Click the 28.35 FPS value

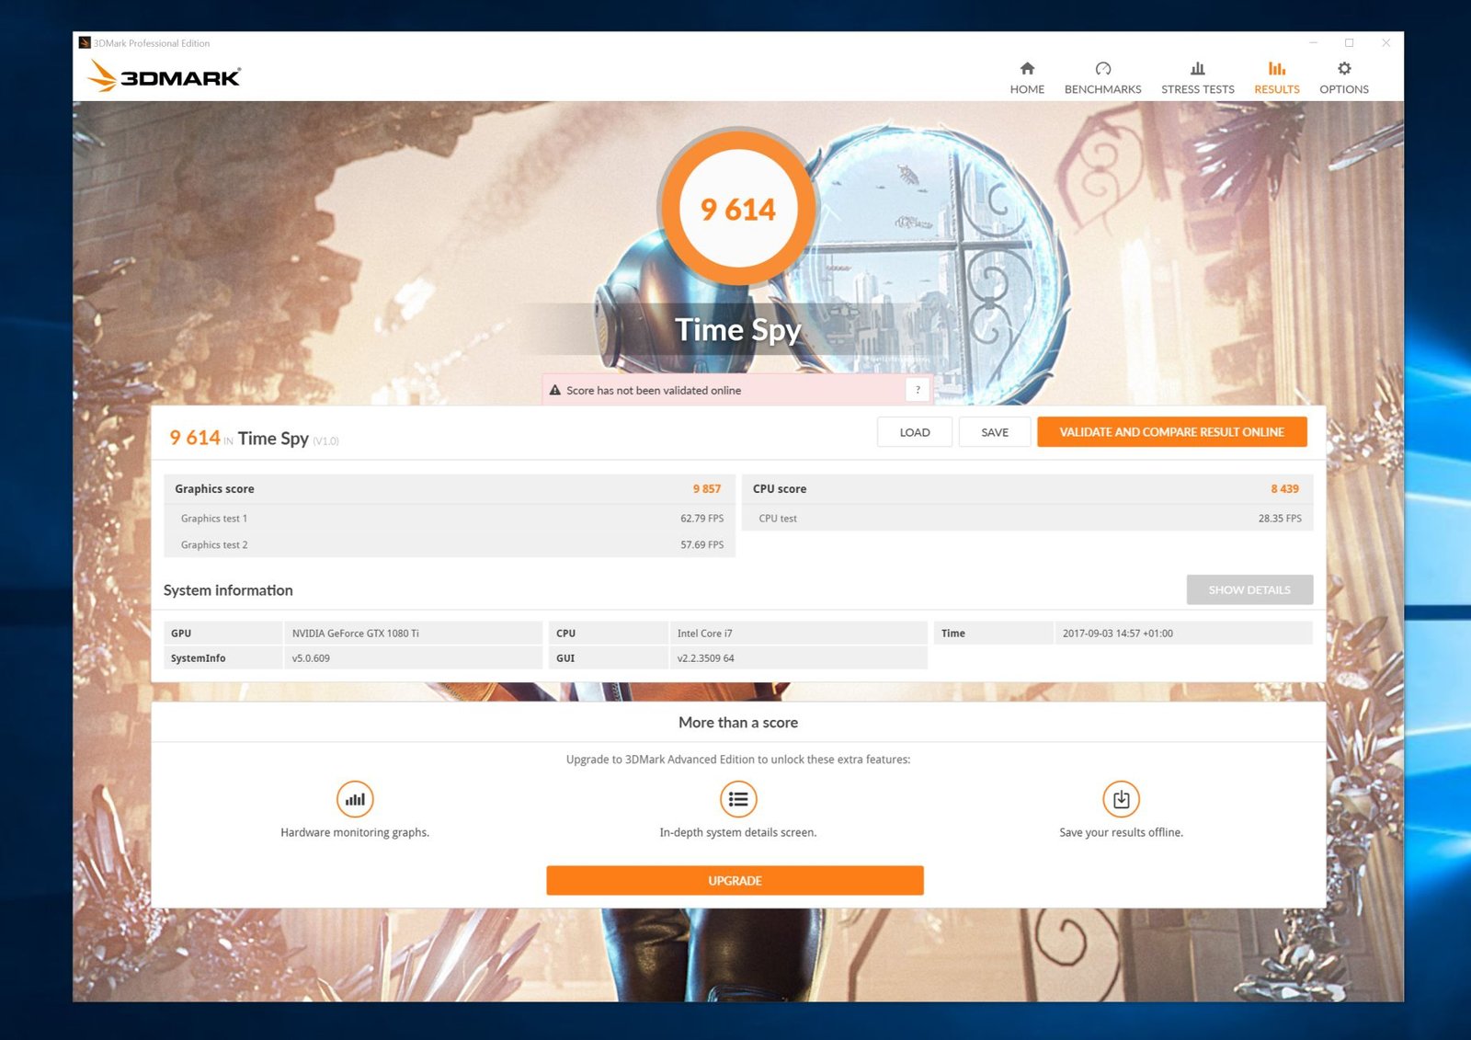coord(1280,519)
